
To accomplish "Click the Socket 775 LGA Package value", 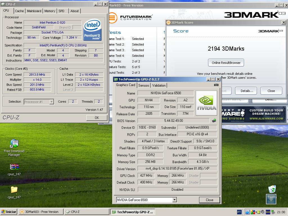I will coord(53,32).
